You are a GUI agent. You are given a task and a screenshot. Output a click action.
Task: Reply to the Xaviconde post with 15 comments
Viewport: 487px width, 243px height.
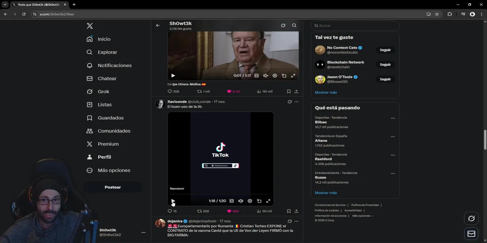[172, 211]
